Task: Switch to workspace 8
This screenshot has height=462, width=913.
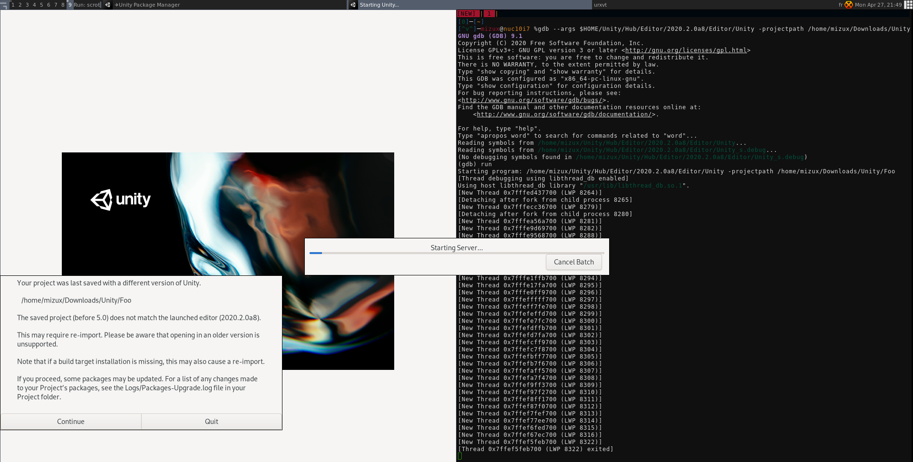Action: click(x=63, y=5)
